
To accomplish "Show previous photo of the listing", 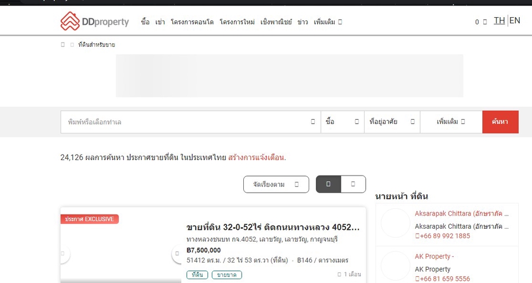I will pyautogui.click(x=63, y=254).
